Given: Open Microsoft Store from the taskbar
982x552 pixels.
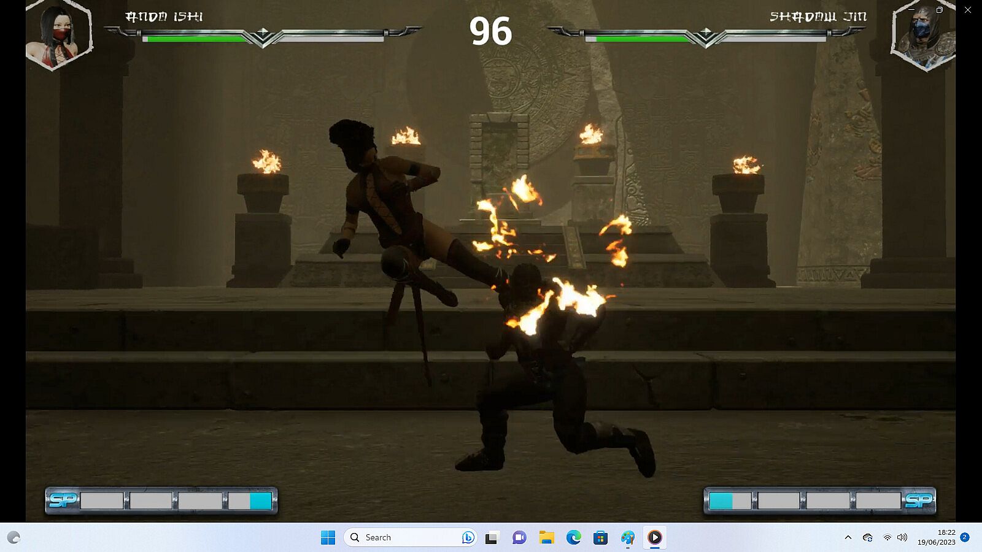Looking at the screenshot, I should coord(600,537).
